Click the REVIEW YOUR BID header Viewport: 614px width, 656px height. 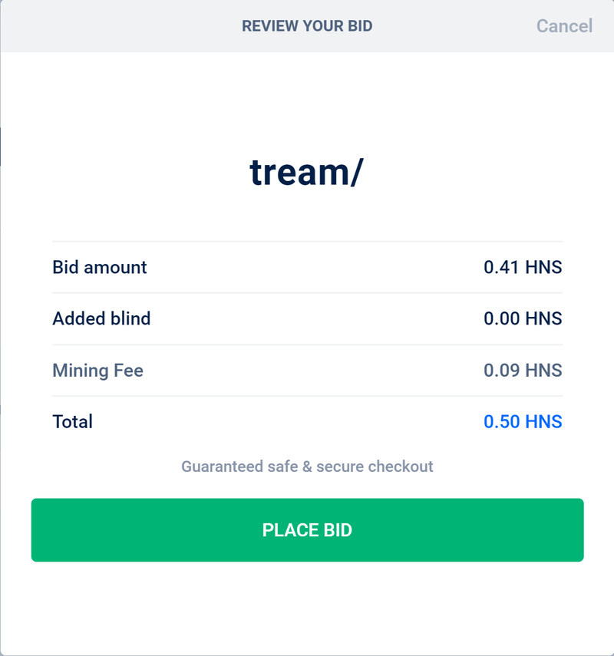tap(306, 25)
